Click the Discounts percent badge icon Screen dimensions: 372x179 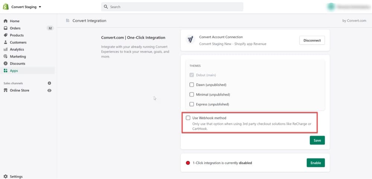click(6, 64)
